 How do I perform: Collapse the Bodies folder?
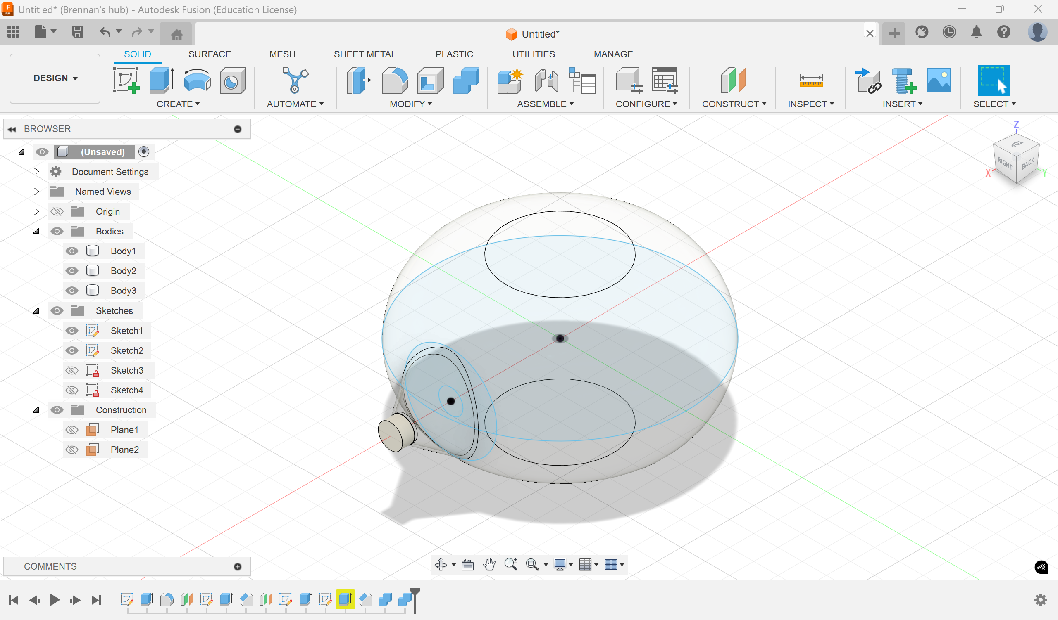(x=36, y=231)
